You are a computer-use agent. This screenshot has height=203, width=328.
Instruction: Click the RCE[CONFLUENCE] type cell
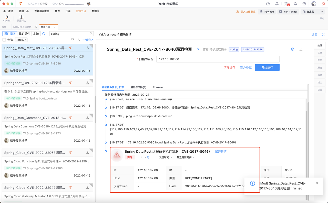pyautogui.click(x=199, y=178)
